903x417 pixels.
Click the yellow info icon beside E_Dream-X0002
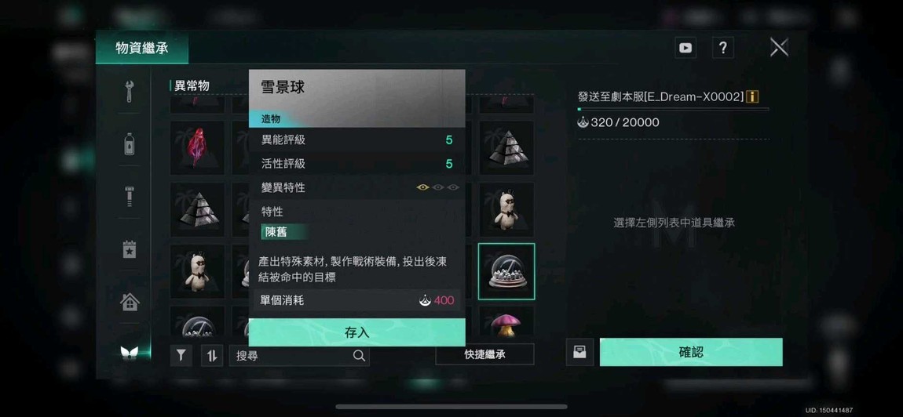tap(752, 96)
